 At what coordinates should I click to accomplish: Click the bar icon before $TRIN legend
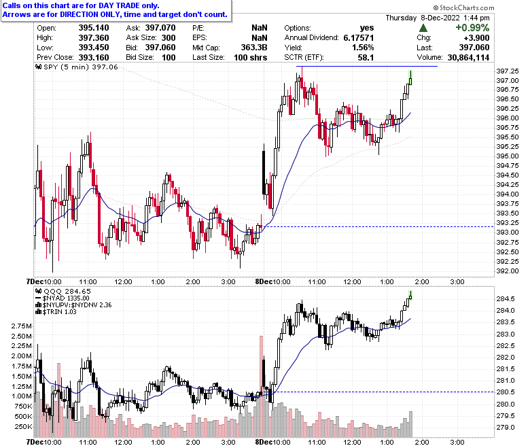coord(39,312)
